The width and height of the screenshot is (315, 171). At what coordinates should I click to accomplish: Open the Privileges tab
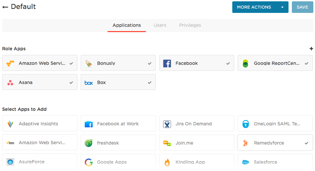pyautogui.click(x=190, y=25)
